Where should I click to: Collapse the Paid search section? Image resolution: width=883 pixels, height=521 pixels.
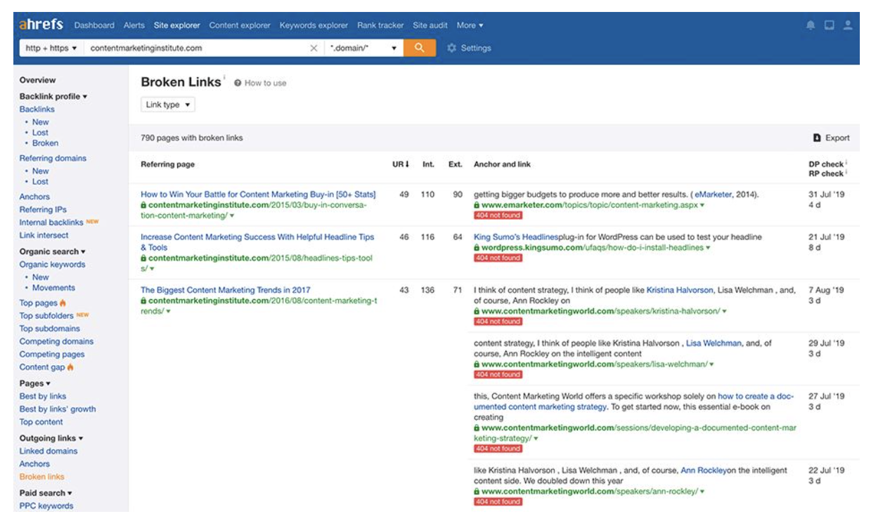46,493
